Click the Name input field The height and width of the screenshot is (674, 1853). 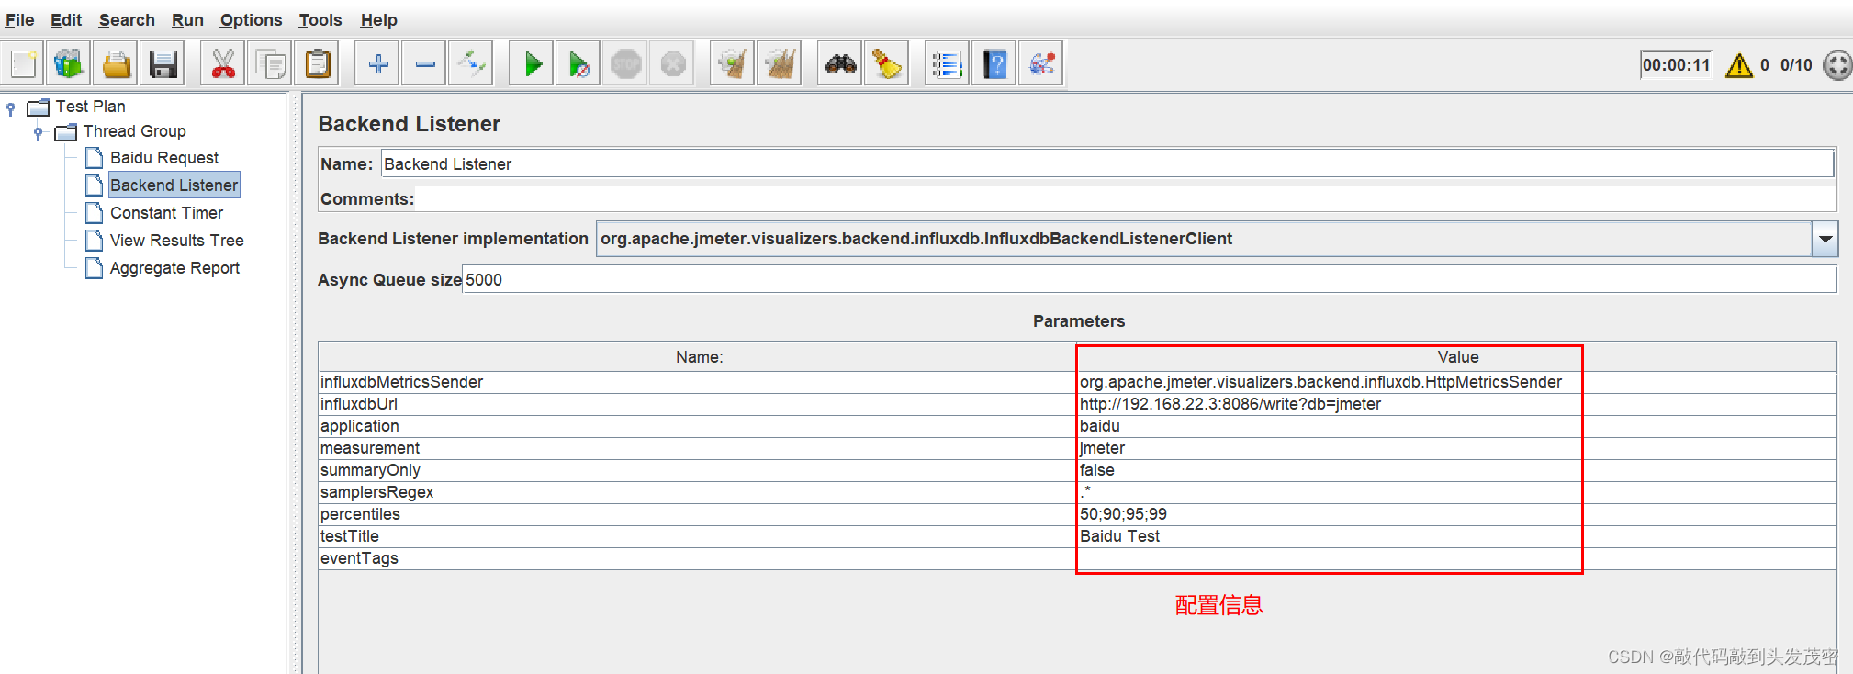pos(1107,164)
